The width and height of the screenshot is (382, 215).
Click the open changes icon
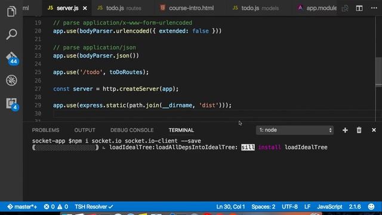(345, 8)
